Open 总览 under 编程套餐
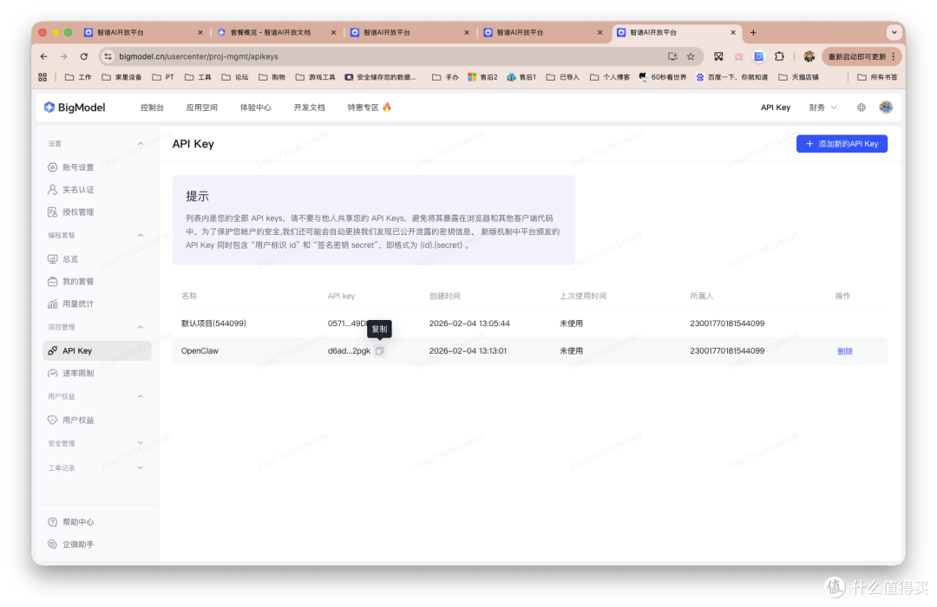The image size is (937, 607). click(62, 259)
